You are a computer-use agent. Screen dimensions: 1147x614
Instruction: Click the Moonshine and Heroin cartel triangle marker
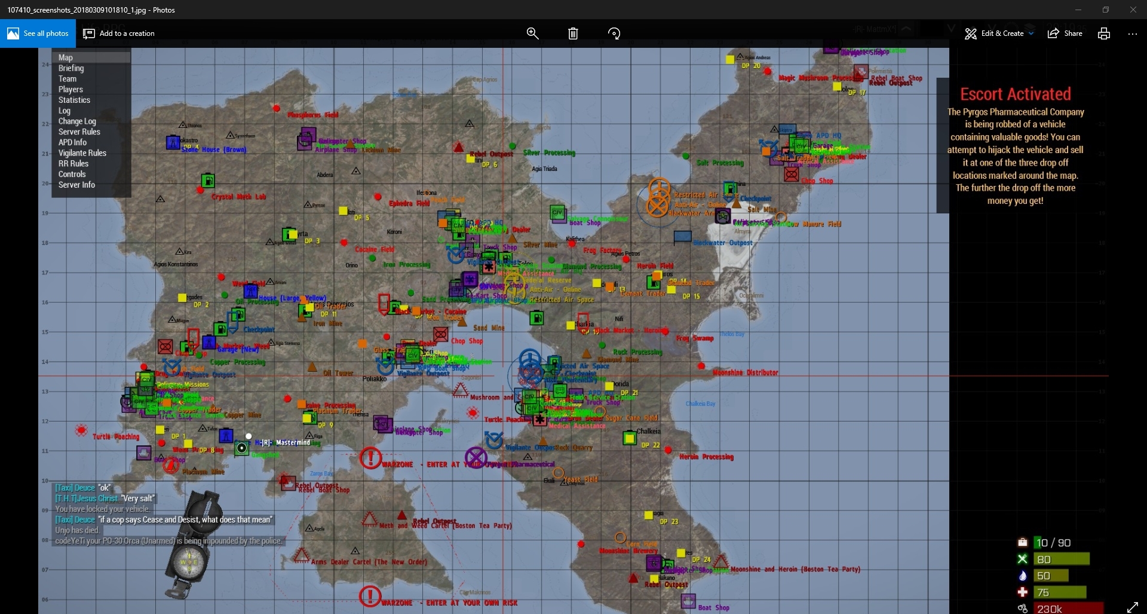[x=720, y=561]
